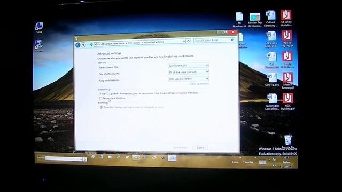Viewport: 342px width, 192px height.
Task: Open the Packing List Latin America document
Action: [272, 102]
